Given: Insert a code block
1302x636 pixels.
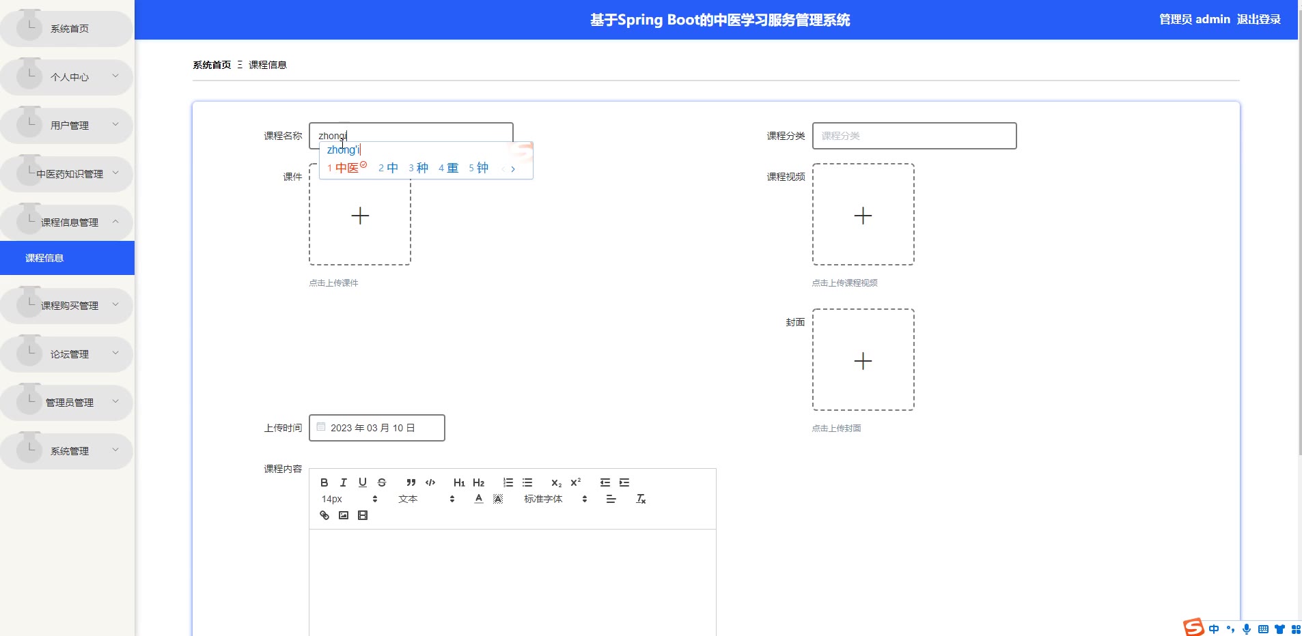Looking at the screenshot, I should point(430,482).
